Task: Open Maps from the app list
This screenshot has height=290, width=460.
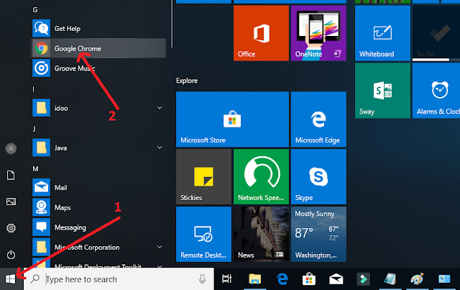Action: 98,207
